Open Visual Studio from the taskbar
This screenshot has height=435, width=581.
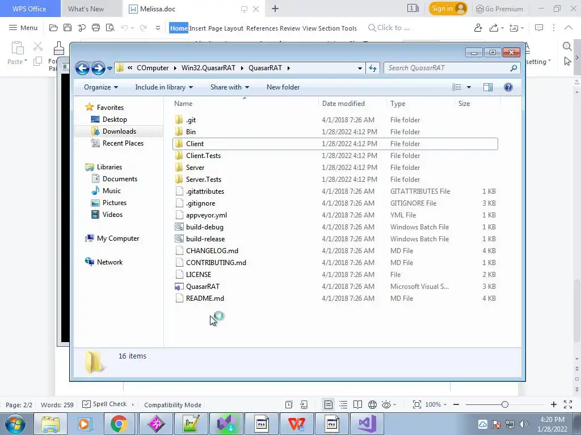point(367,424)
